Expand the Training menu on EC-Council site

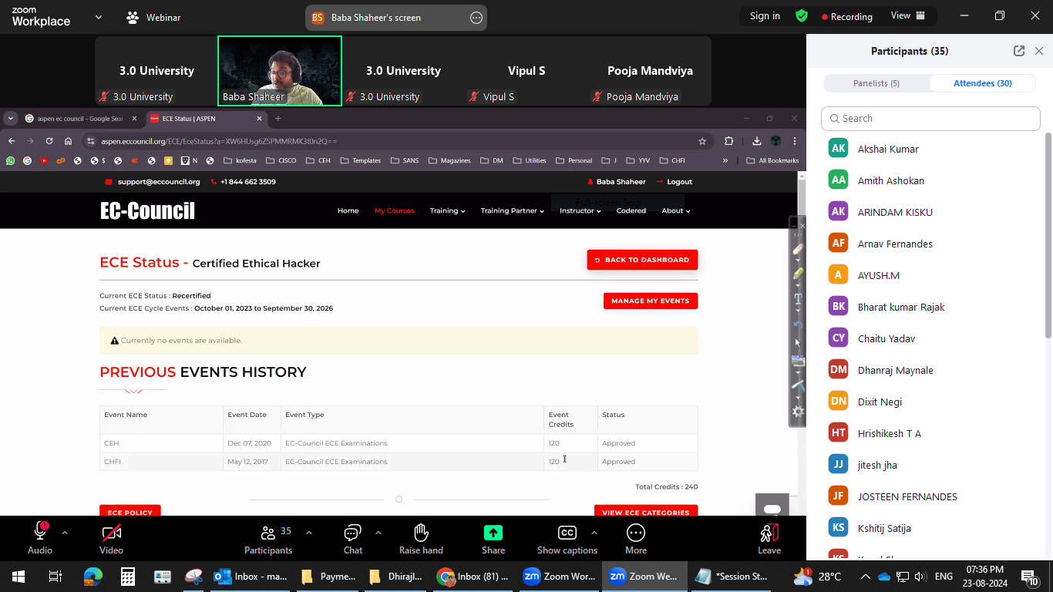pyautogui.click(x=447, y=210)
